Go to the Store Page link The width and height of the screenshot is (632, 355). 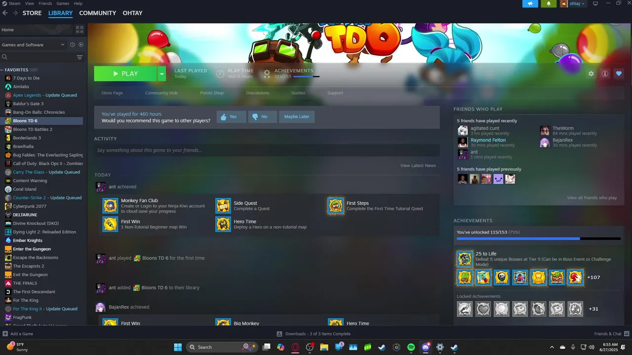coord(112,93)
